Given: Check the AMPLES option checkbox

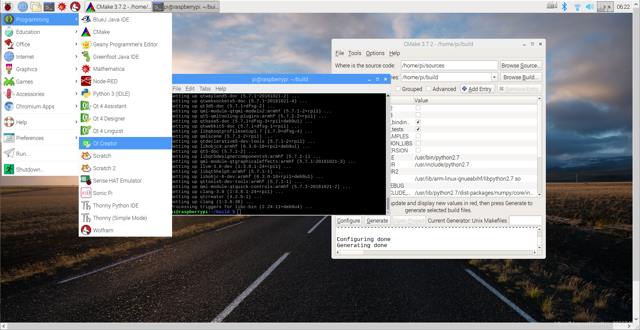Looking at the screenshot, I should pos(418,136).
